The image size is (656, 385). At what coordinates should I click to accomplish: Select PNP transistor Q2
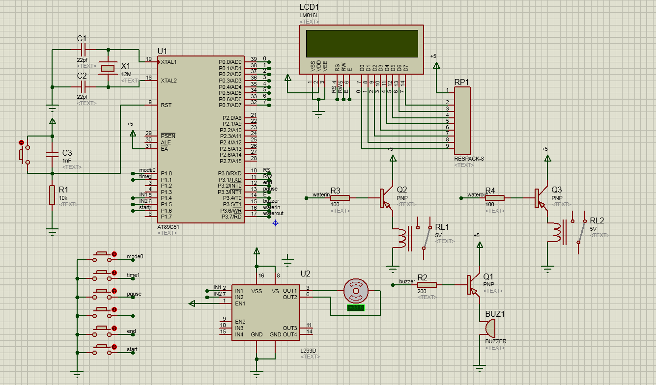tap(387, 198)
